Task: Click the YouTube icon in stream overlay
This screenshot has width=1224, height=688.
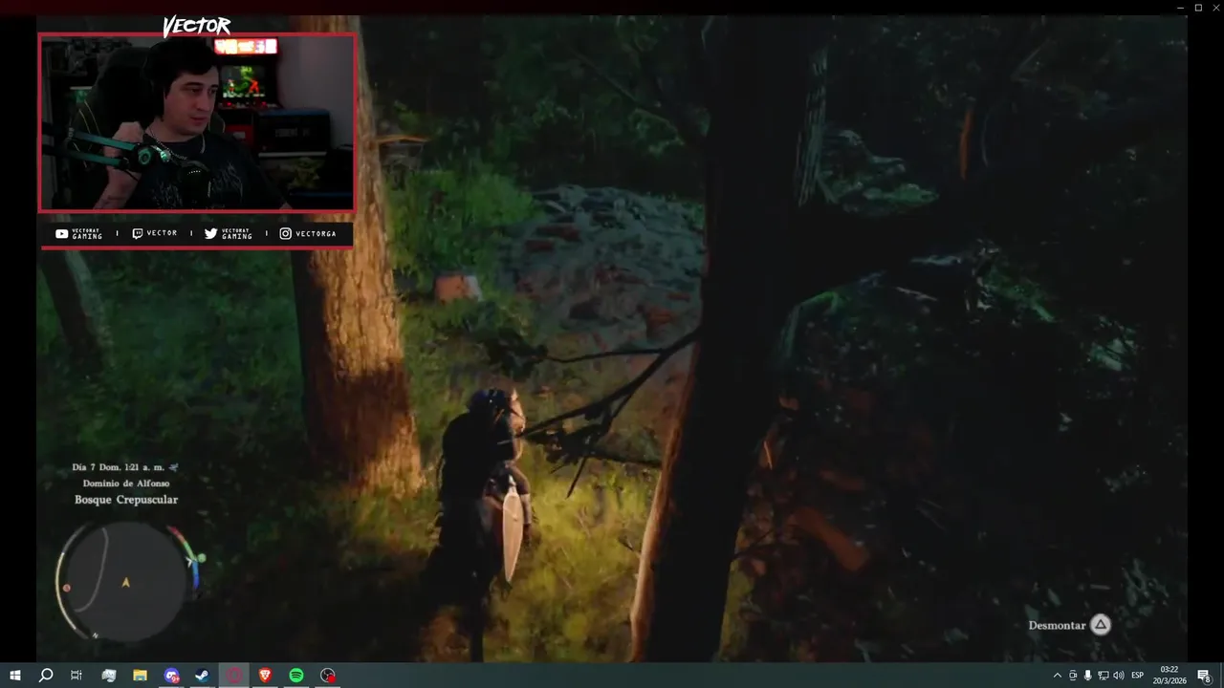Action: pyautogui.click(x=61, y=233)
